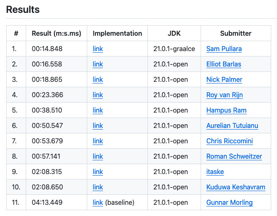Screen dimensions: 277x216
Task: Visit Roman Schweitzer's profile
Action: [234, 157]
